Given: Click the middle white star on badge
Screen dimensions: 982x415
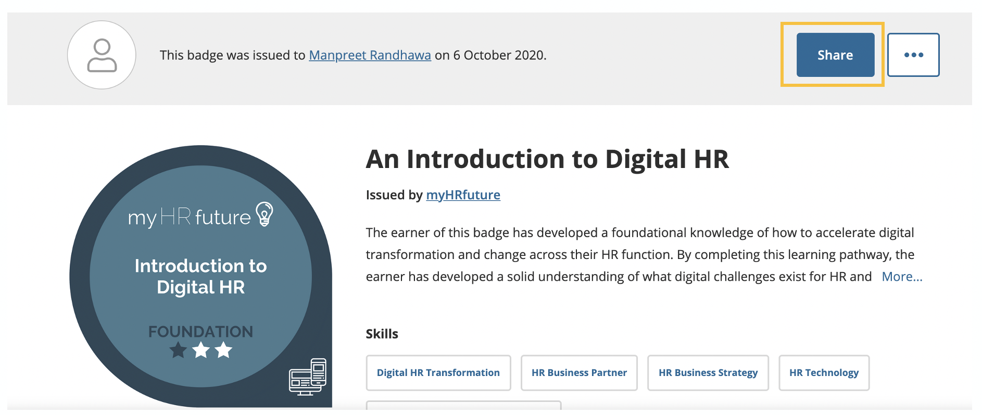Looking at the screenshot, I should [x=201, y=350].
